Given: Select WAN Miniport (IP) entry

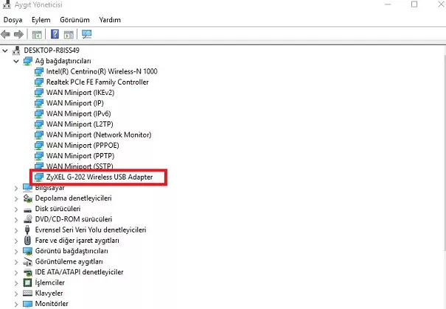Looking at the screenshot, I should 75,103.
